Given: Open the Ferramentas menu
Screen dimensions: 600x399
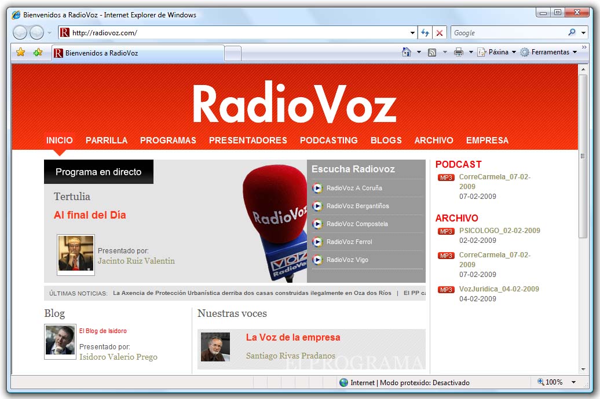Looking at the screenshot, I should click(548, 52).
